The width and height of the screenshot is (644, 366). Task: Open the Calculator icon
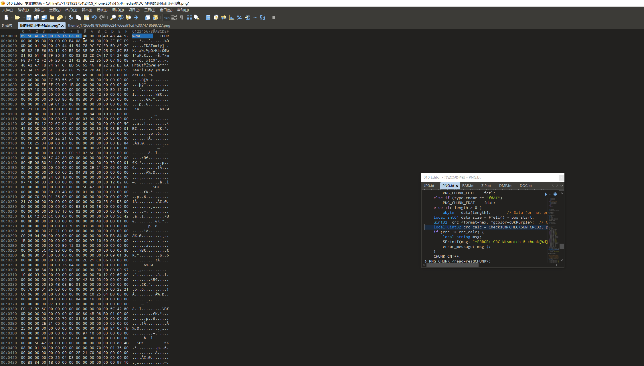point(208,17)
